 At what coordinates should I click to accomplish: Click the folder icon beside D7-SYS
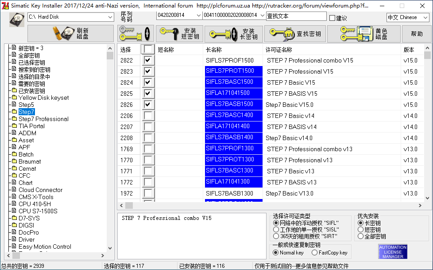[14, 218]
